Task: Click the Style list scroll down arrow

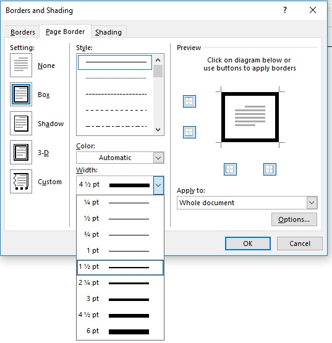Action: [x=158, y=130]
